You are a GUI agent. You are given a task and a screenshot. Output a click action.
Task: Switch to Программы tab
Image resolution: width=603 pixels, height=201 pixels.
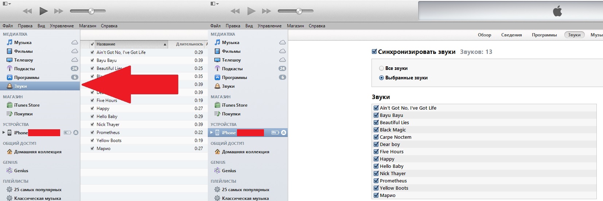coord(544,35)
